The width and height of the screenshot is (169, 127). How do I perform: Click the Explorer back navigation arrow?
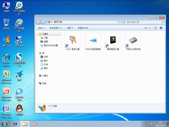[38, 22]
